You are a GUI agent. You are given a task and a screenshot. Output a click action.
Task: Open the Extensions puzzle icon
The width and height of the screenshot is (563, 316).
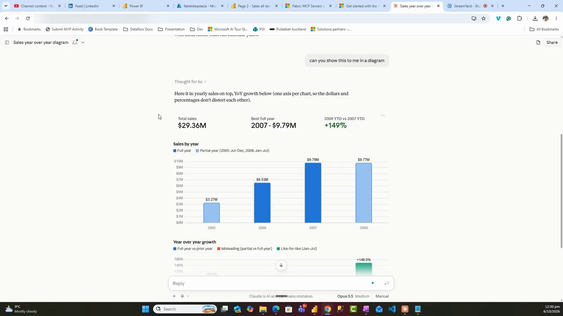[519, 18]
